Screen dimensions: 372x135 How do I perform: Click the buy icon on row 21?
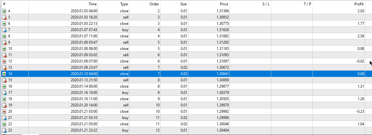4,118
